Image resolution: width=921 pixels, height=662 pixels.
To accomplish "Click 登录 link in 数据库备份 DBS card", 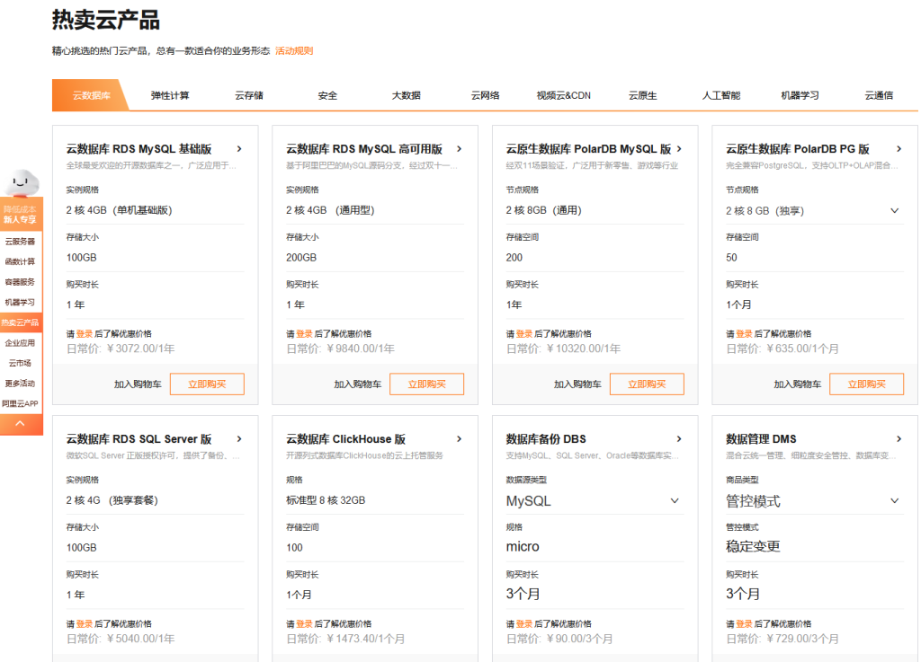I will pyautogui.click(x=524, y=624).
